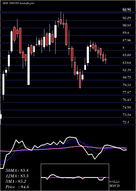Click the 79.31 price axis label

click(127, 85)
